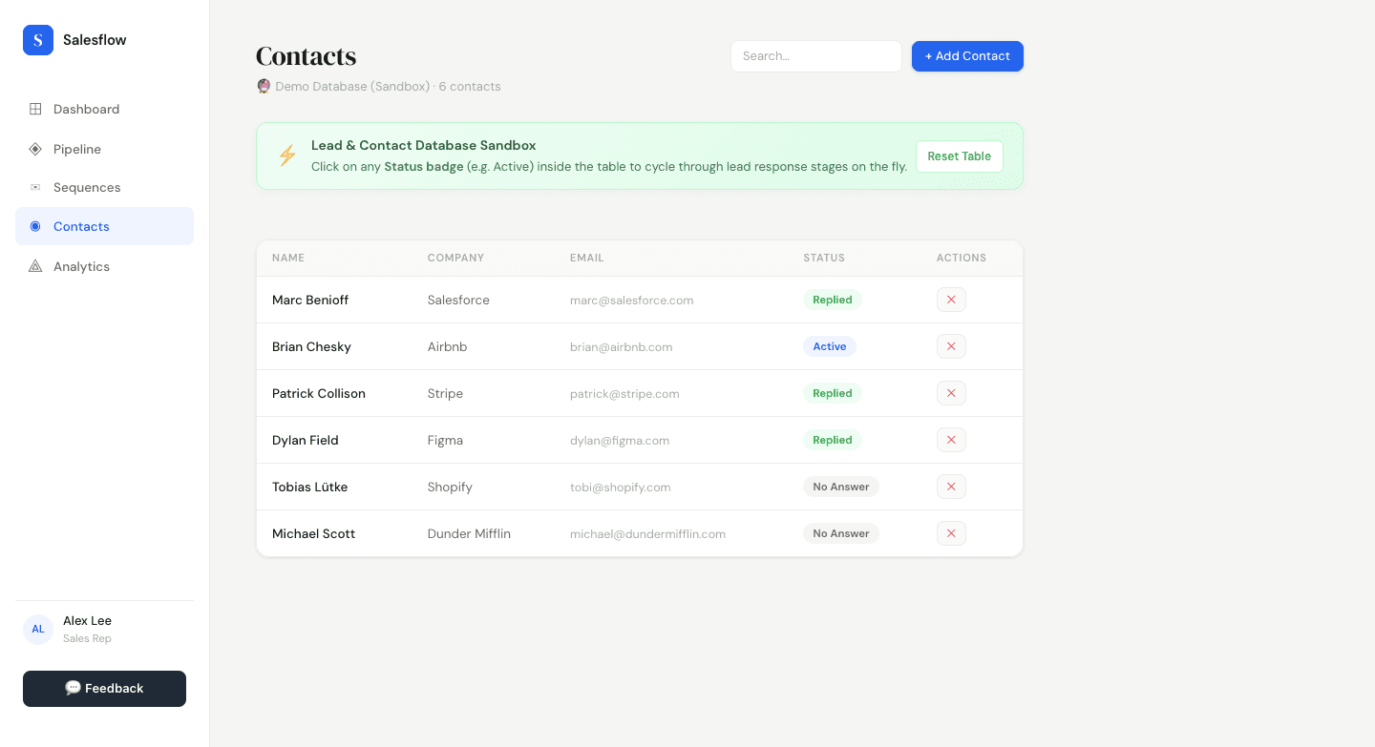Image resolution: width=1375 pixels, height=747 pixels.
Task: Click the Pipeline diamond icon in the sidebar
Action: point(35,149)
